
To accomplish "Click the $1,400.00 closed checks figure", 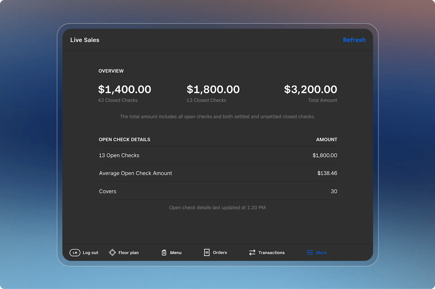I will pos(124,89).
